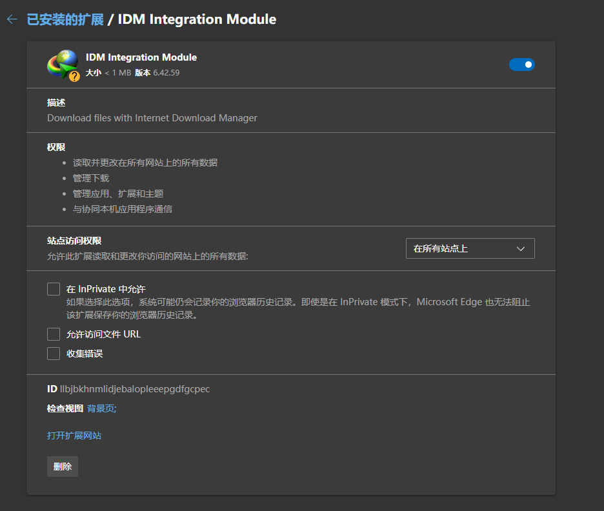Tick the 收集错误 checkbox
This screenshot has height=511, width=604.
54,354
